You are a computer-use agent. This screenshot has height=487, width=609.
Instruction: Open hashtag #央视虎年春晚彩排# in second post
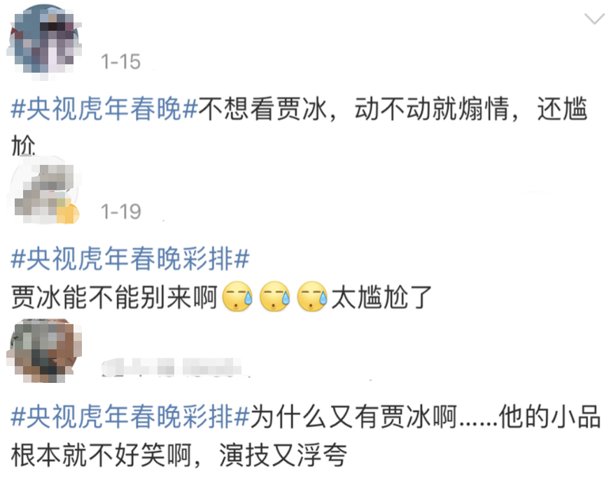pyautogui.click(x=130, y=259)
